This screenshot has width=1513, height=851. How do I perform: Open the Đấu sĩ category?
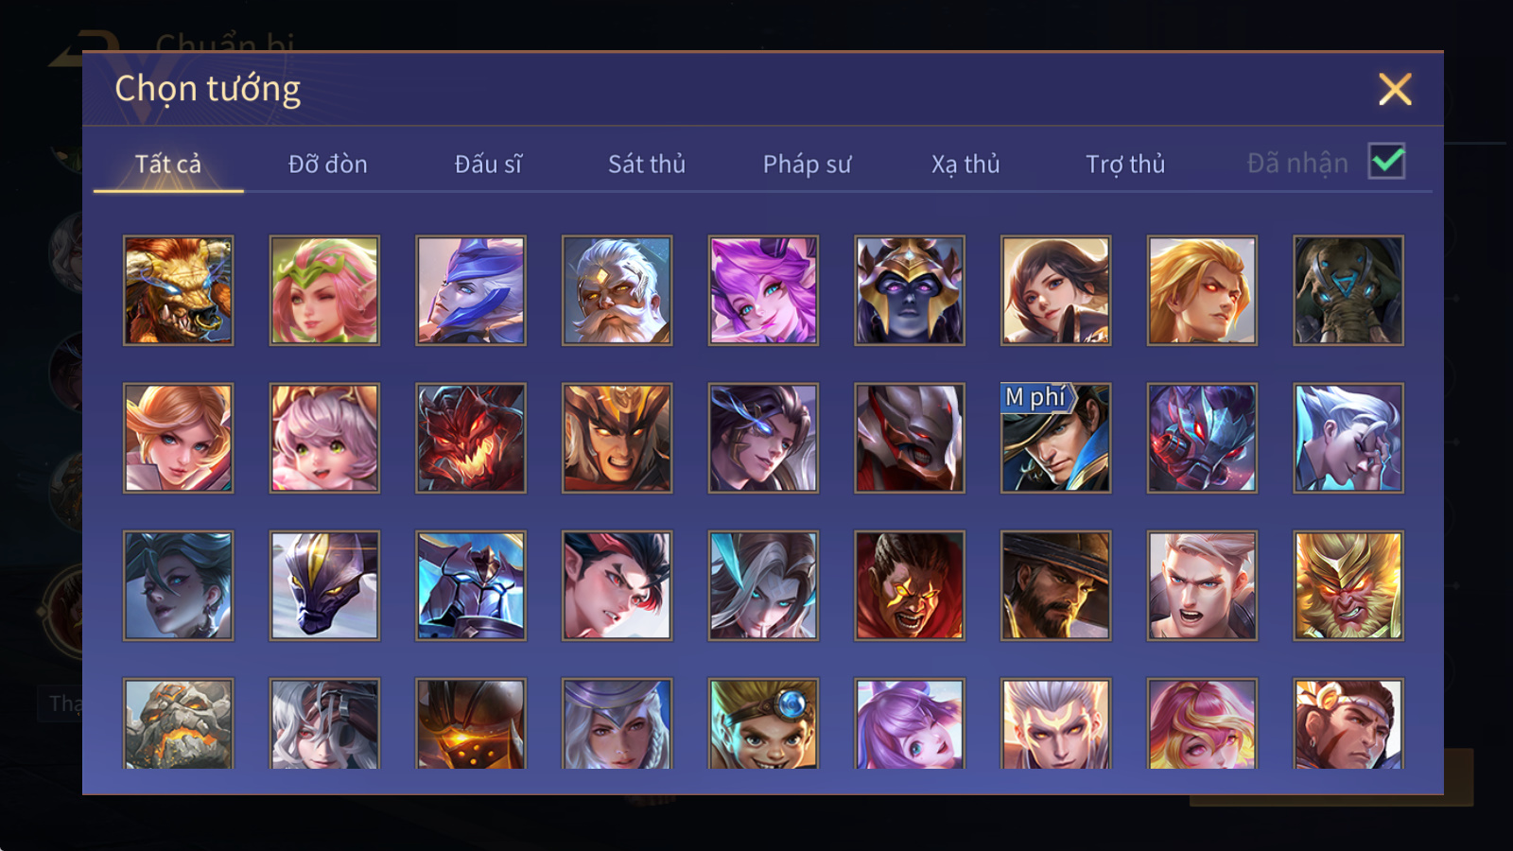(488, 164)
